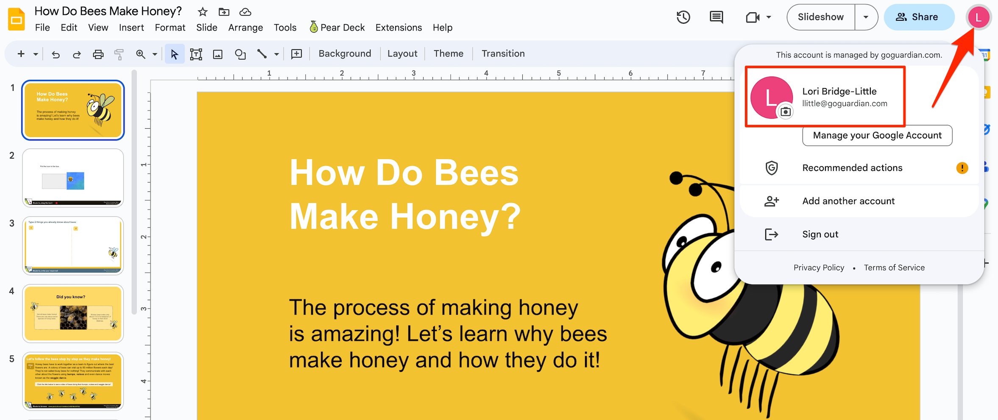Open the Tools menu
This screenshot has height=420, width=998.
point(285,28)
